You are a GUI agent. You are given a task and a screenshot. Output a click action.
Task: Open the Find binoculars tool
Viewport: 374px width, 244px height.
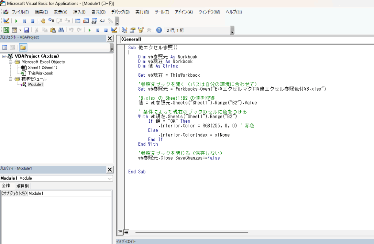click(x=61, y=30)
